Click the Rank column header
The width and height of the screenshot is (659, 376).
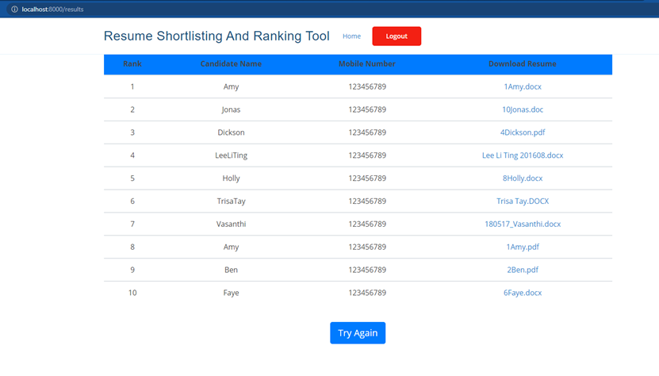(132, 64)
